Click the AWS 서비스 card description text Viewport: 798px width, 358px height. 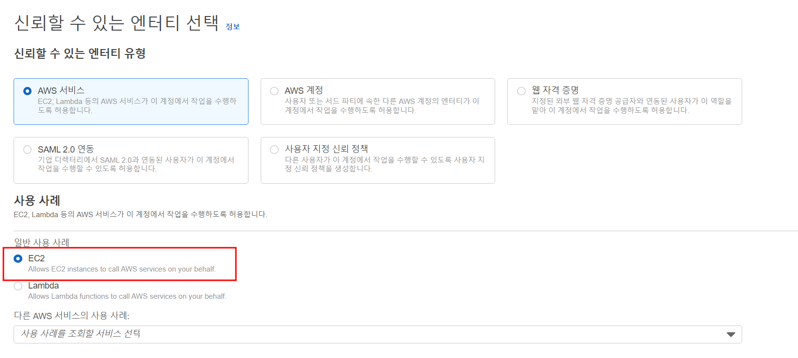[137, 105]
